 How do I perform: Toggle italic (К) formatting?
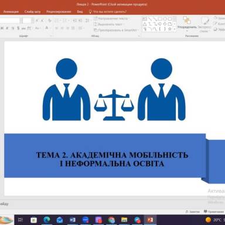[7, 28]
